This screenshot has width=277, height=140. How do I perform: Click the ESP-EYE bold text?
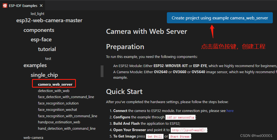pos(200,66)
